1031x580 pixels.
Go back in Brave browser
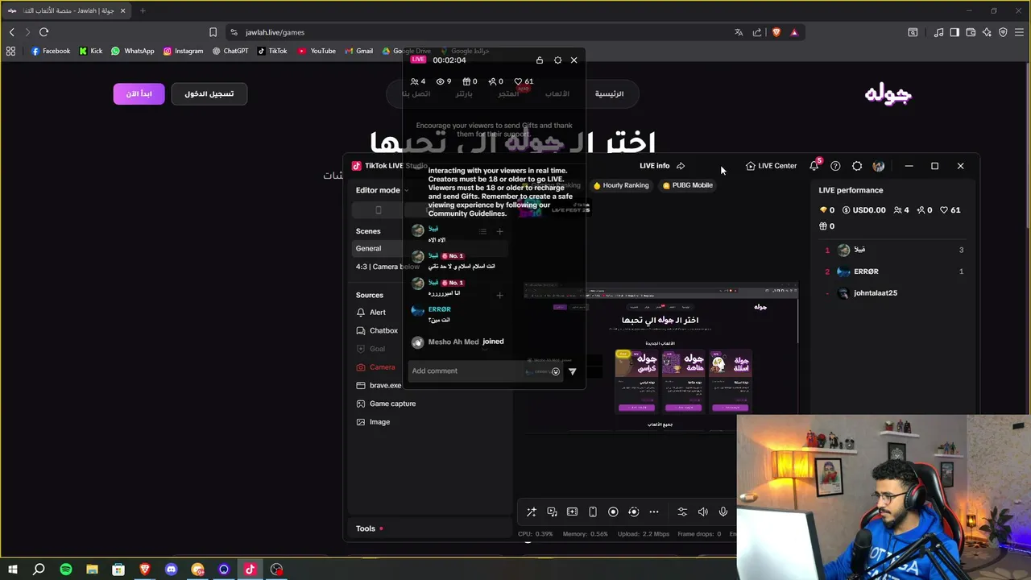pyautogui.click(x=11, y=32)
